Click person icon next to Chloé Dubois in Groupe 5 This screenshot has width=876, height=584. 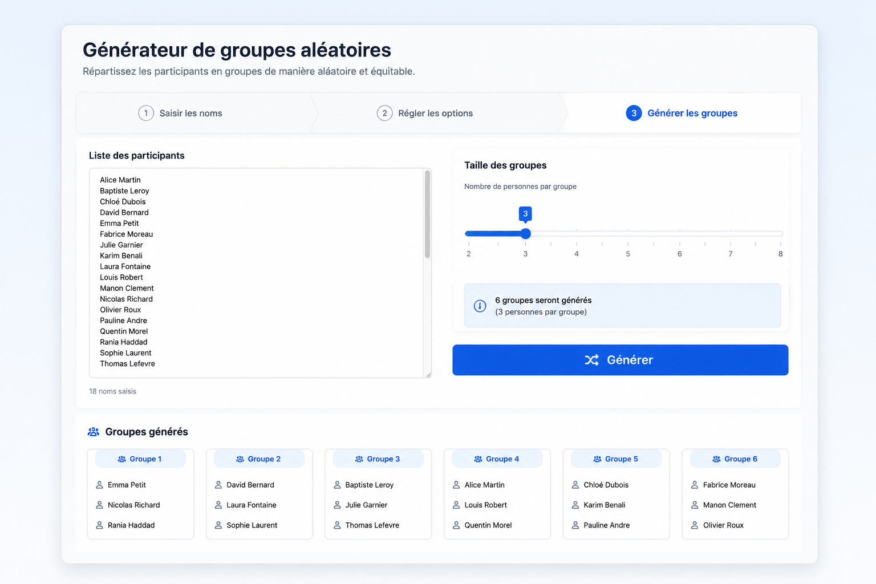(575, 485)
